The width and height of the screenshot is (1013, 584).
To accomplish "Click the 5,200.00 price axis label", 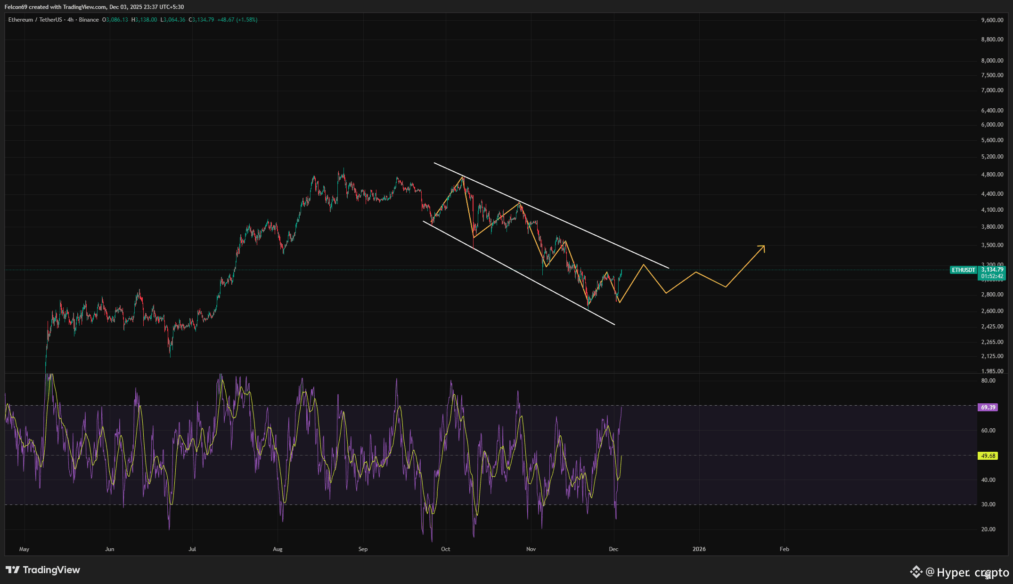I will tap(992, 157).
